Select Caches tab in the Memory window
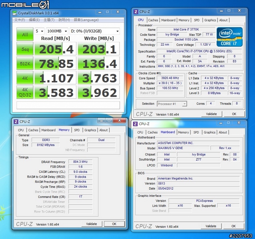255x239 pixels. [x=33, y=130]
